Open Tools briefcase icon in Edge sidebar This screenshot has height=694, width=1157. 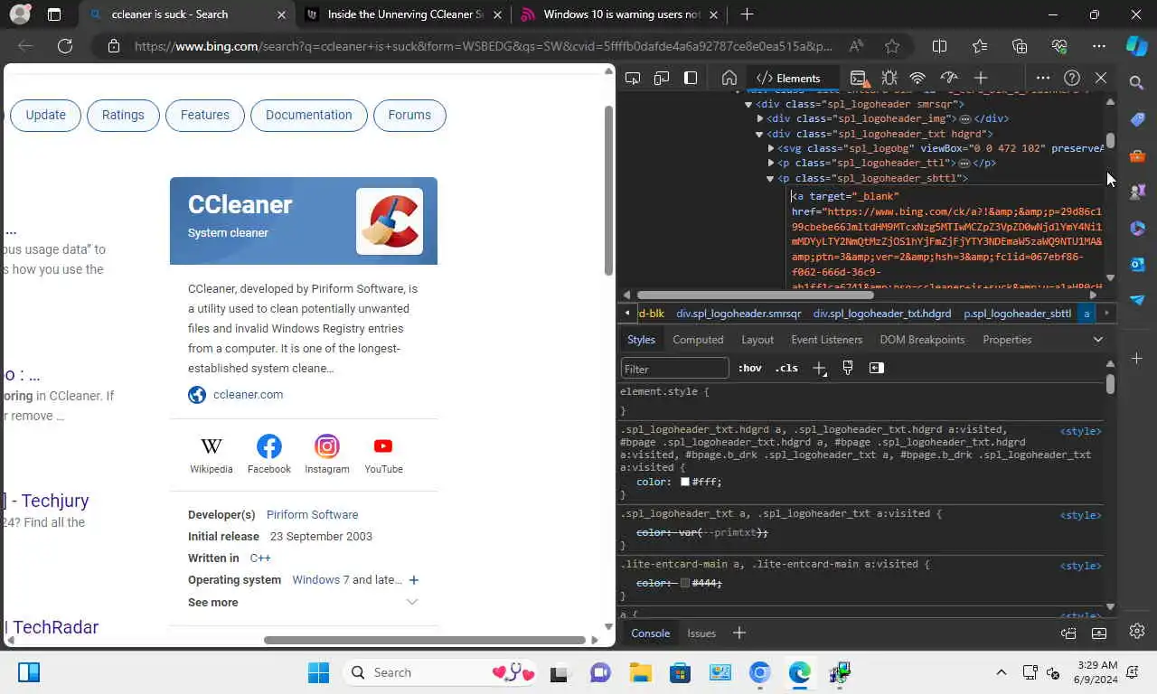[1137, 155]
